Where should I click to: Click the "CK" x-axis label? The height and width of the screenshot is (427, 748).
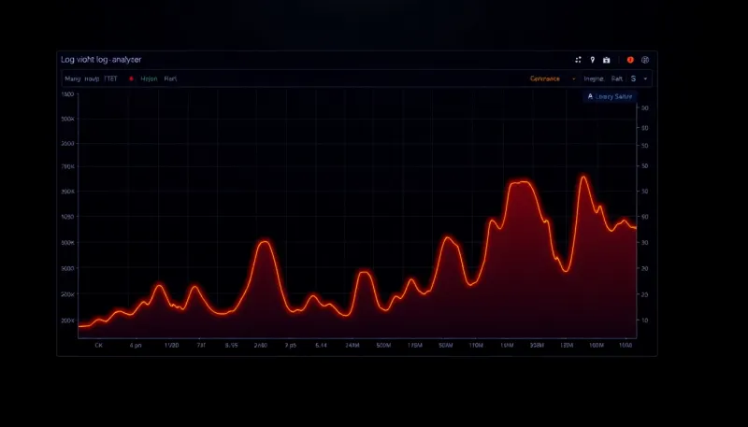point(99,345)
